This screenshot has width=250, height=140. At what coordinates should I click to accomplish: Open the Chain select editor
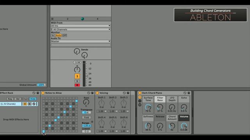coord(25,99)
